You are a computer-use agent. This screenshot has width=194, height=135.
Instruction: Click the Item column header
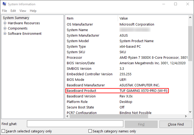click(92, 18)
